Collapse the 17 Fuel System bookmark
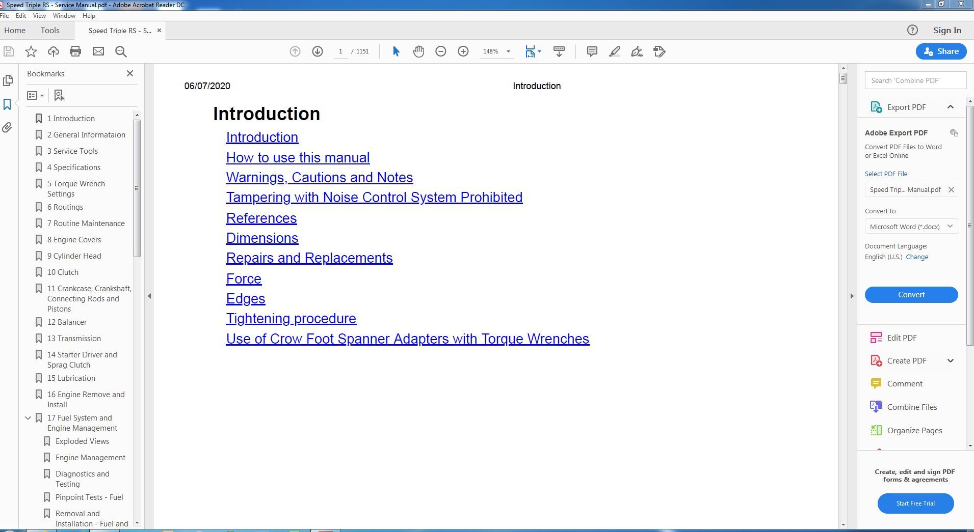Viewport: 974px width, 532px height. point(28,418)
